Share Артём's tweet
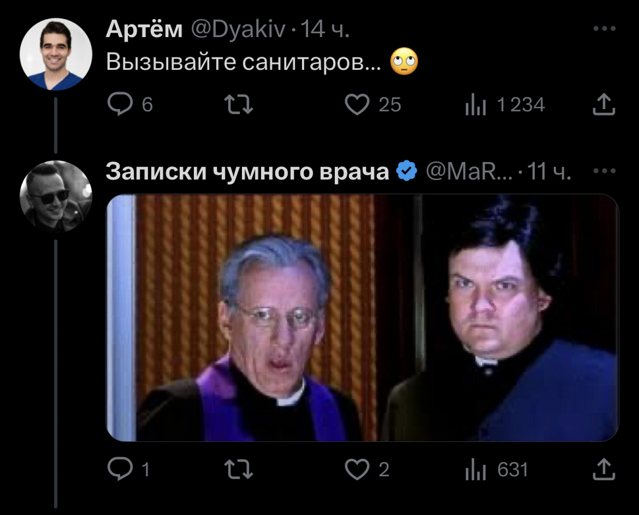This screenshot has height=515, width=639. [604, 104]
